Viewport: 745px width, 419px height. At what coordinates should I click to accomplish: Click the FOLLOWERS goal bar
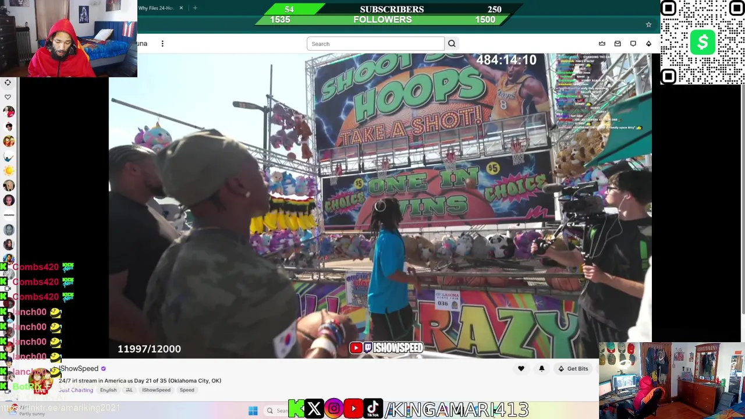382,19
